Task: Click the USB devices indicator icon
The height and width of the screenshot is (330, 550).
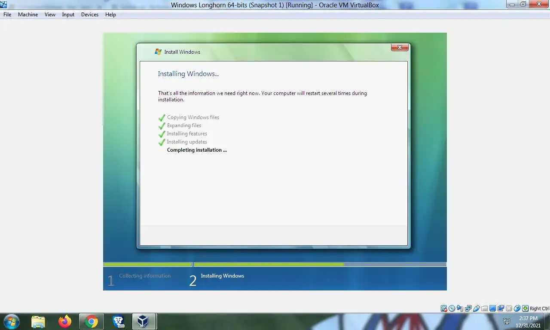Action: (x=476, y=308)
